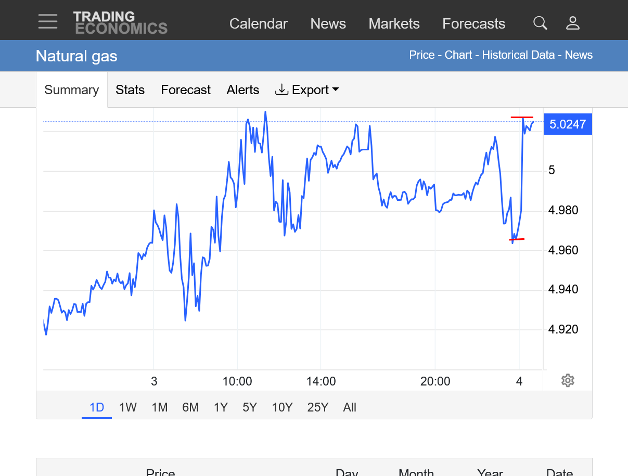Show All historical data range
Image resolution: width=628 pixels, height=476 pixels.
[x=350, y=407]
